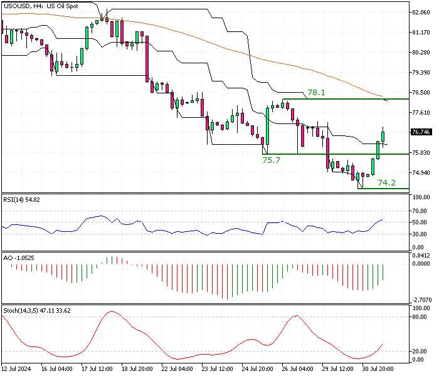Select the 75.7 support level label
Viewport: 439px width, 376px height.
click(x=271, y=160)
